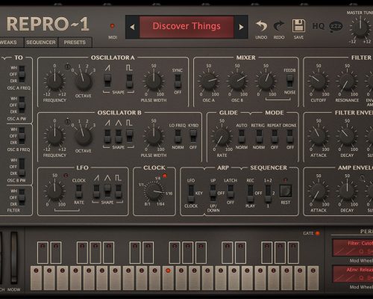The image size is (373, 299).
Task: Click the Master Tune knob
Action: point(360,28)
